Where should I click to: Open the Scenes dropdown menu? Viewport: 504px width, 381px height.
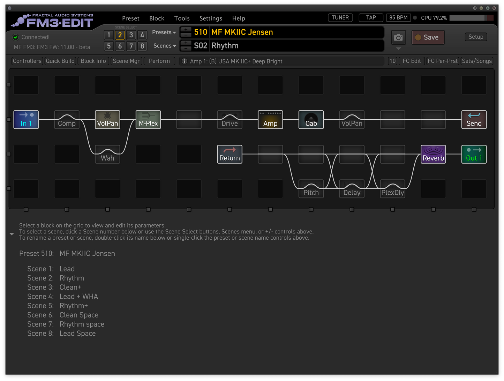(165, 46)
